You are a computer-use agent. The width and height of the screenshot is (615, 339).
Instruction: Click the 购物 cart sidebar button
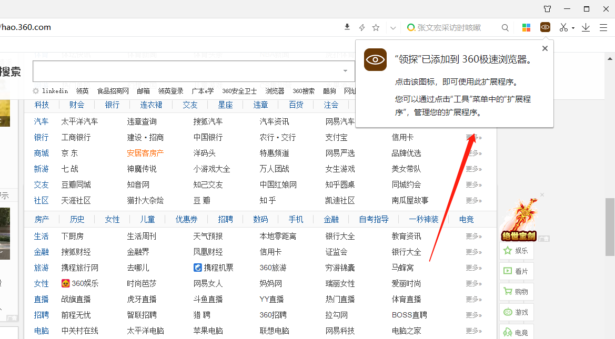(x=516, y=292)
